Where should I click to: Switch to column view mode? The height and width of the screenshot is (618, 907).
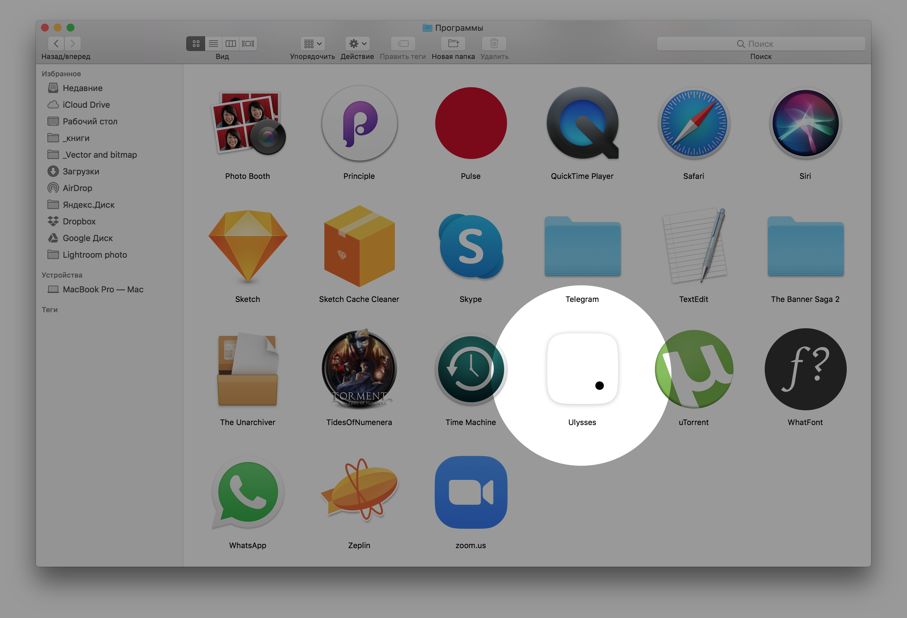pos(231,43)
